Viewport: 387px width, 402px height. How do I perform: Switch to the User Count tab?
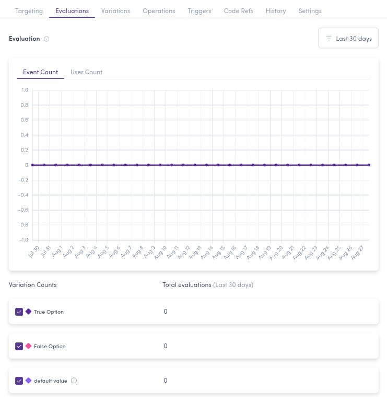click(86, 72)
